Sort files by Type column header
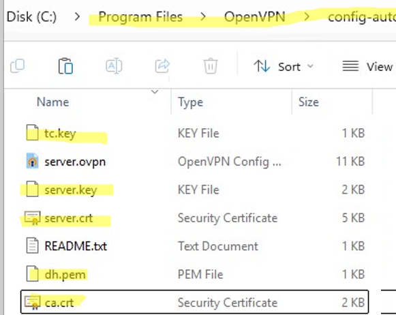The width and height of the screenshot is (396, 315). pyautogui.click(x=190, y=102)
